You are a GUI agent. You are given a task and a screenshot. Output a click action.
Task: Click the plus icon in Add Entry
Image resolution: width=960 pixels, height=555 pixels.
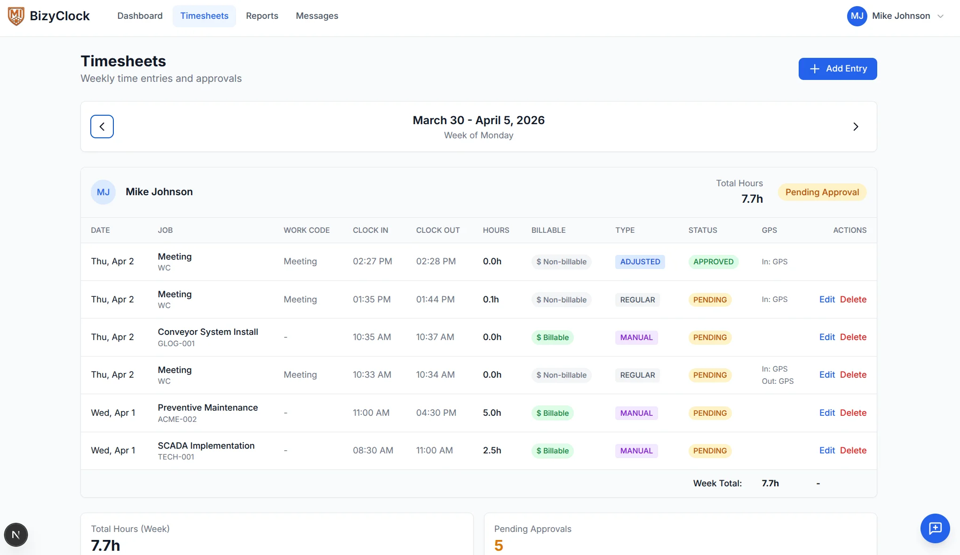(x=815, y=69)
